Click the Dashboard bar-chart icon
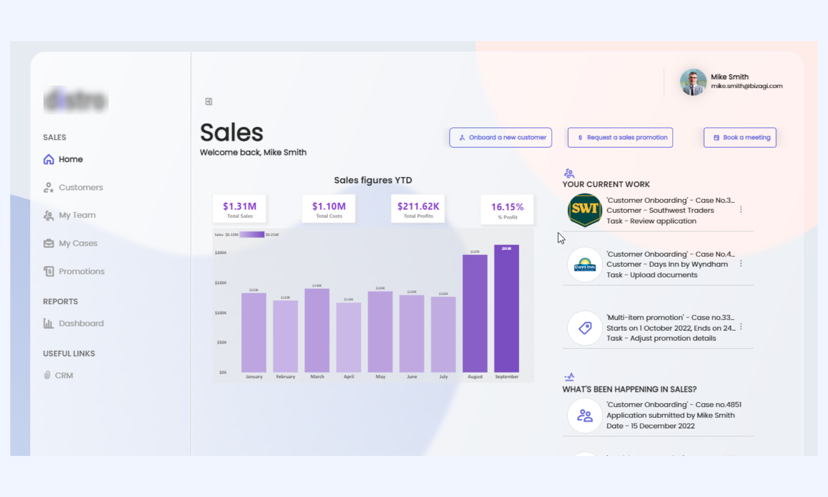 [49, 323]
